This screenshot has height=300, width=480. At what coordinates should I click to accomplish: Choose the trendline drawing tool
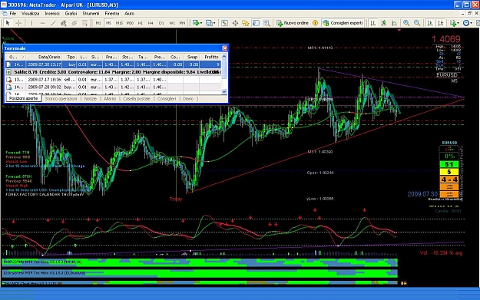(53, 23)
